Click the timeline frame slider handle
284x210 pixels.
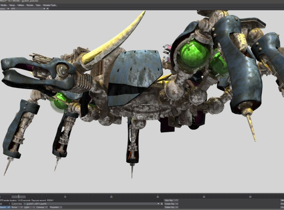coord(19,196)
